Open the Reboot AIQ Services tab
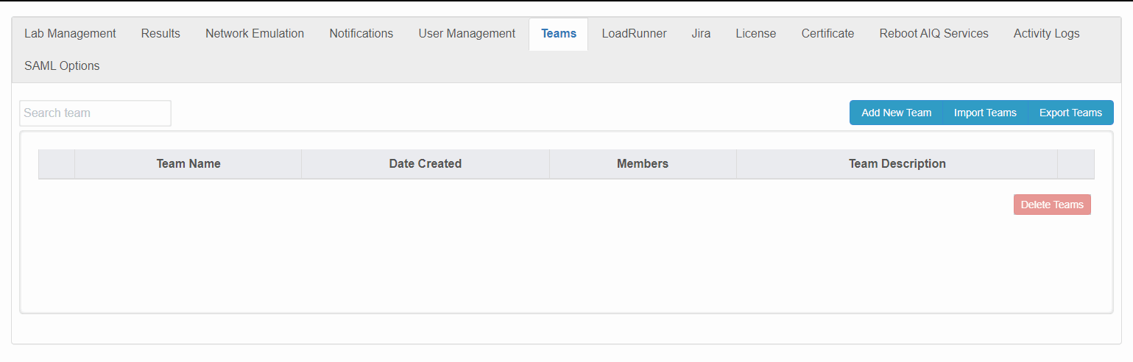This screenshot has height=362, width=1133. [x=933, y=34]
